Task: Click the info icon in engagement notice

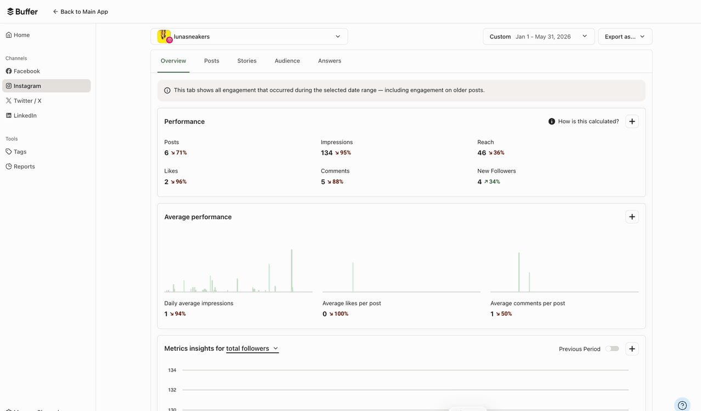Action: (x=167, y=90)
